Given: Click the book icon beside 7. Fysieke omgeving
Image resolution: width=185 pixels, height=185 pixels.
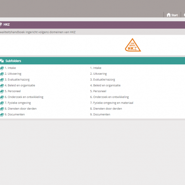Looking at the screenshot, I should click(2, 103).
